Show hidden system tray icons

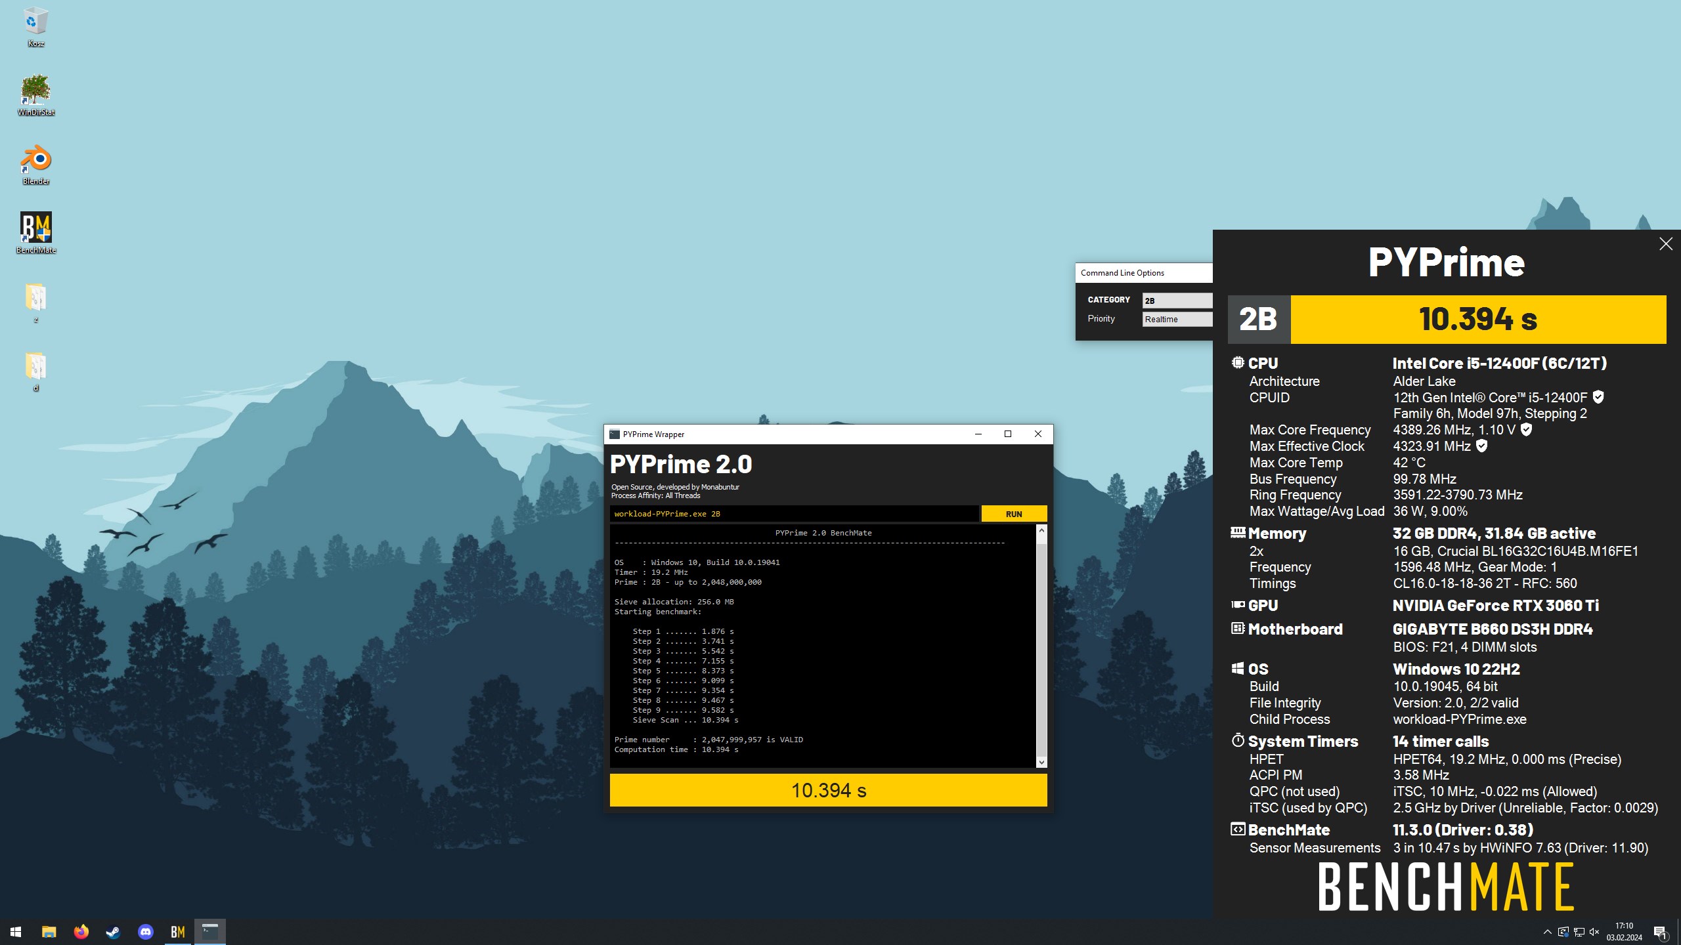click(1547, 932)
